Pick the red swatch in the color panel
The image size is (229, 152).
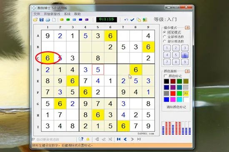(x=173, y=93)
